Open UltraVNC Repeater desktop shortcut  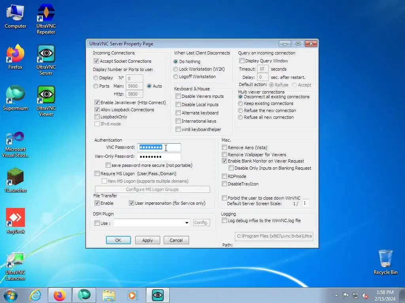coord(46,19)
